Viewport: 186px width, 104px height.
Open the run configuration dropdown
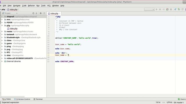coord(149,10)
